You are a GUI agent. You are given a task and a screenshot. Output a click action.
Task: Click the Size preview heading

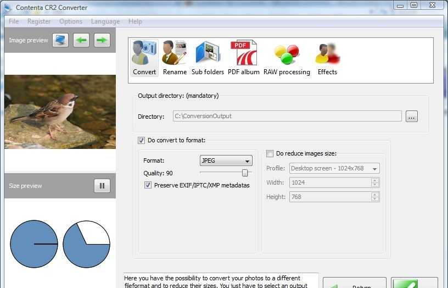tap(25, 186)
